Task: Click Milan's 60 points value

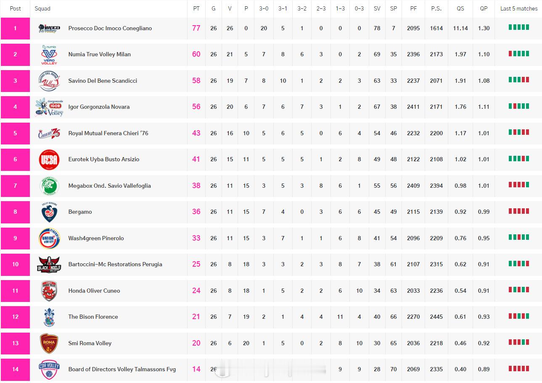Action: tap(196, 54)
